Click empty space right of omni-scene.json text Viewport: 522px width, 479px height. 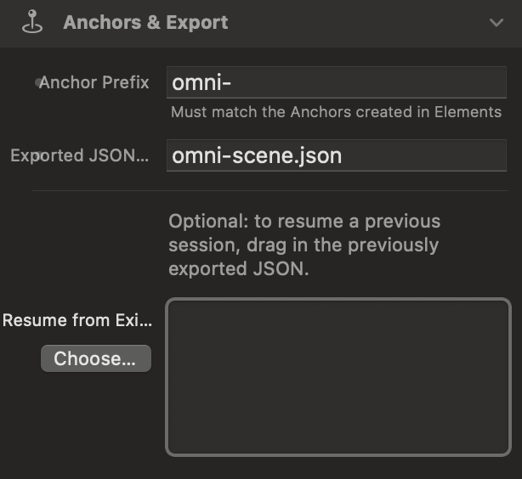click(x=423, y=155)
